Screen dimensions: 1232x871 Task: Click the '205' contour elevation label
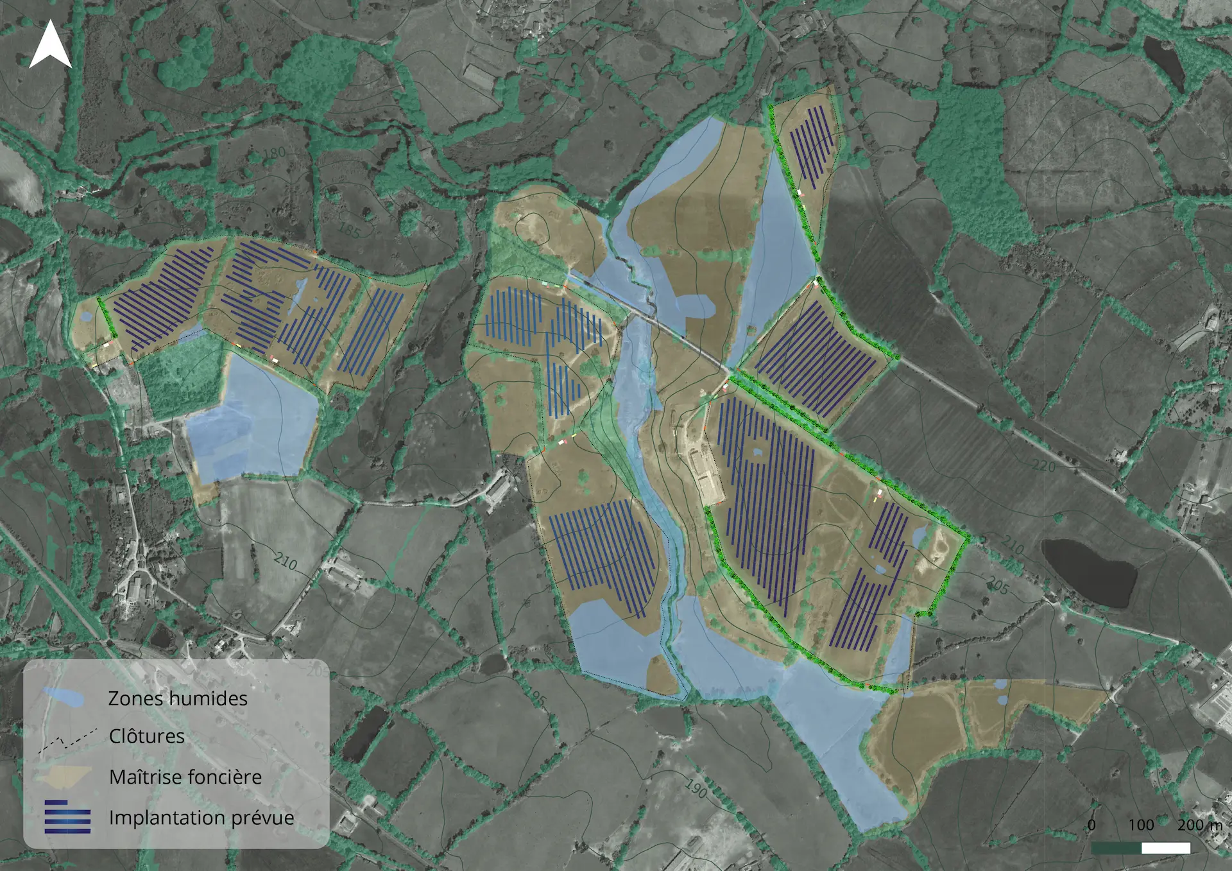click(997, 585)
